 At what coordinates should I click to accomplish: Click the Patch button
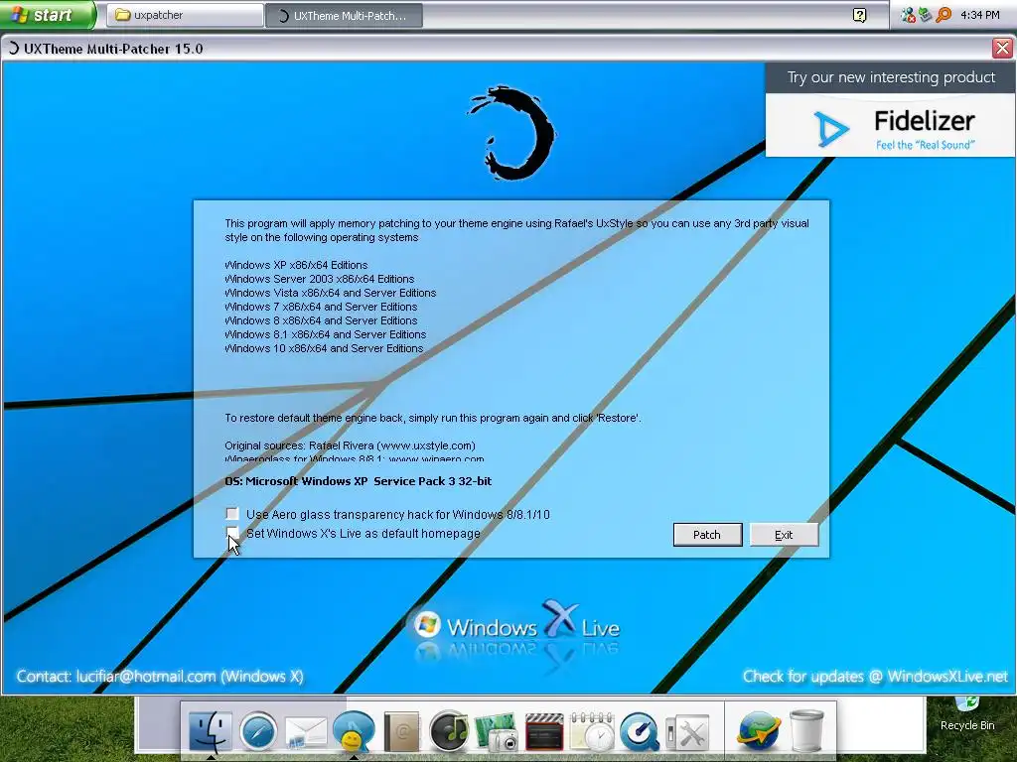point(707,535)
